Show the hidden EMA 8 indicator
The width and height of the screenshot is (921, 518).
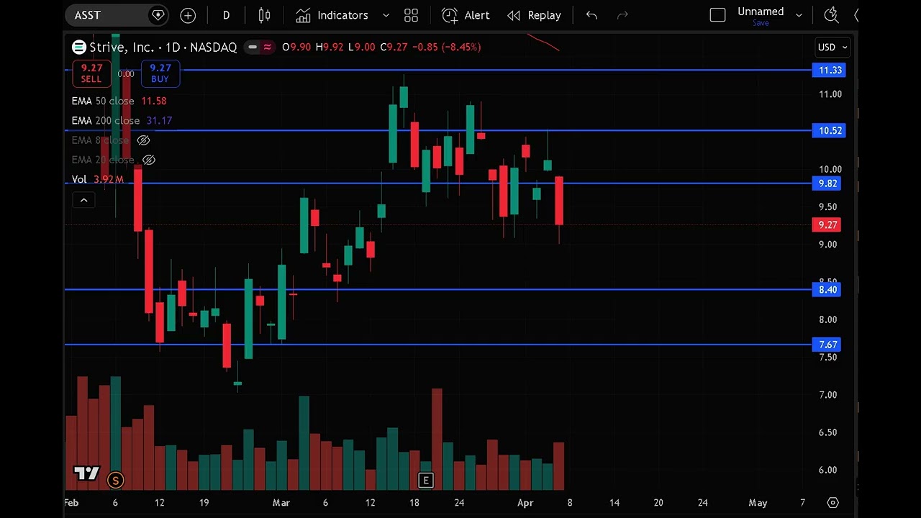point(143,140)
